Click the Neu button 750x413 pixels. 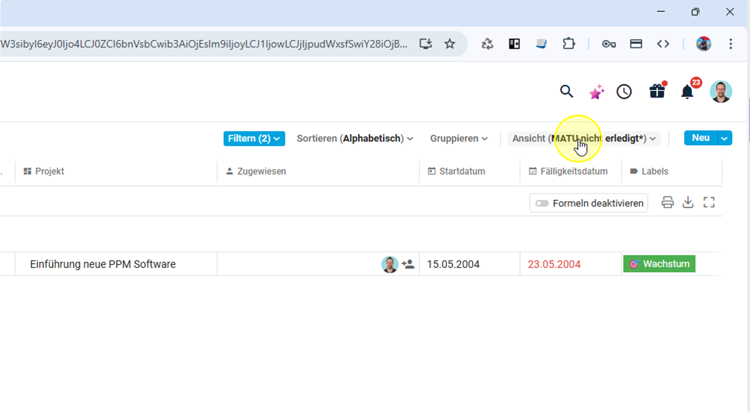(x=701, y=138)
